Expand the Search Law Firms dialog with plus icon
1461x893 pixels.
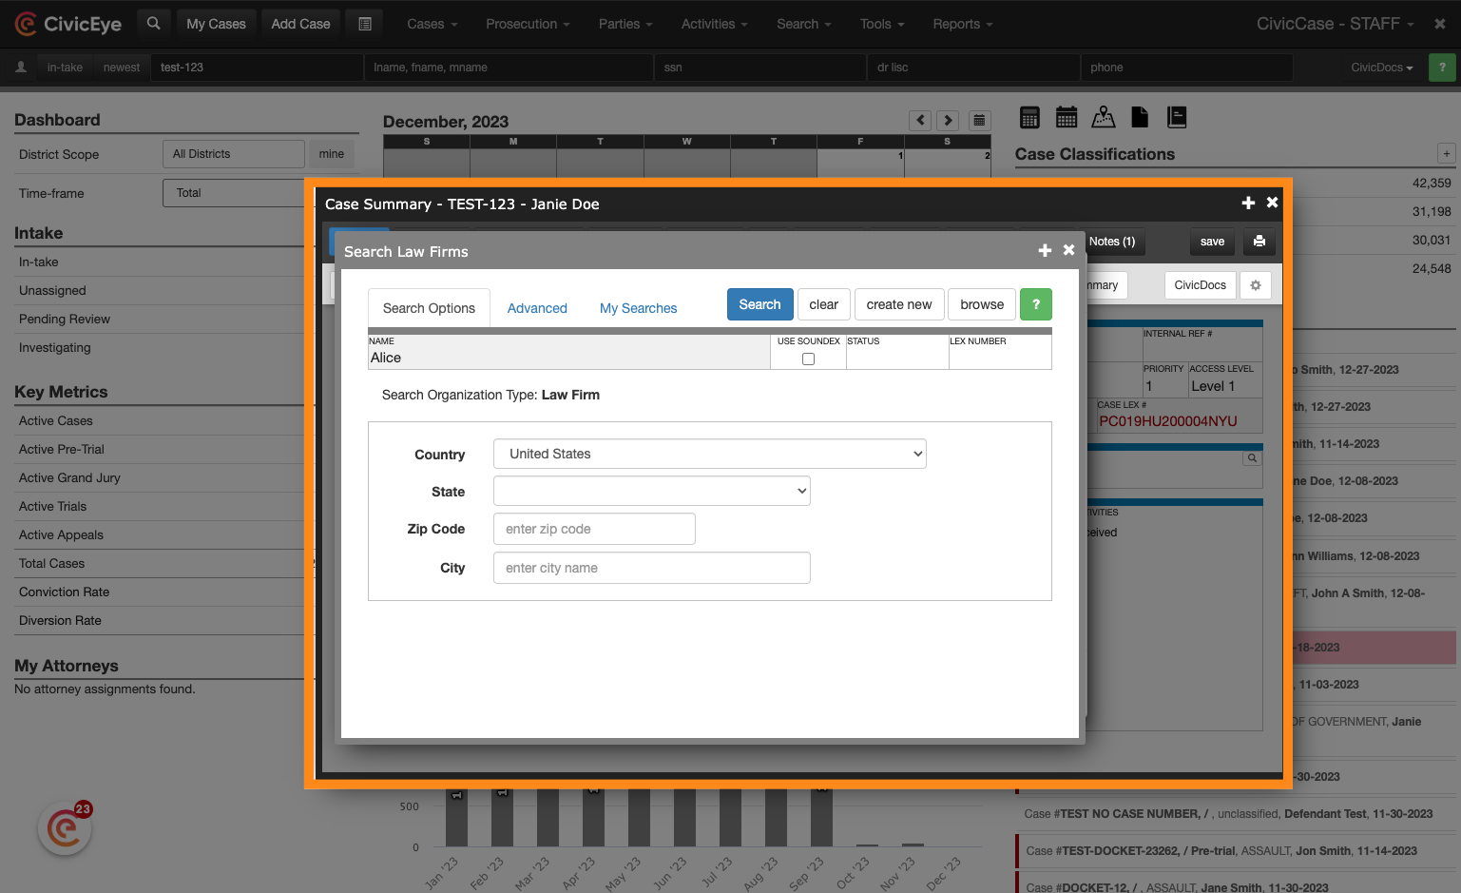point(1045,250)
